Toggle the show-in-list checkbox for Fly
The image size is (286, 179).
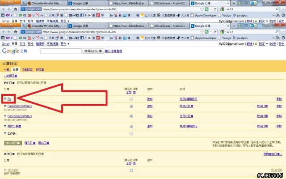pos(131,99)
